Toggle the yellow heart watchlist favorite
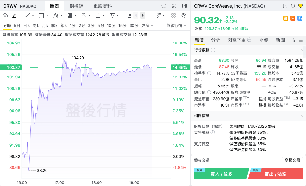Image resolution: width=306 pixels, height=186 pixels. [x=301, y=6]
